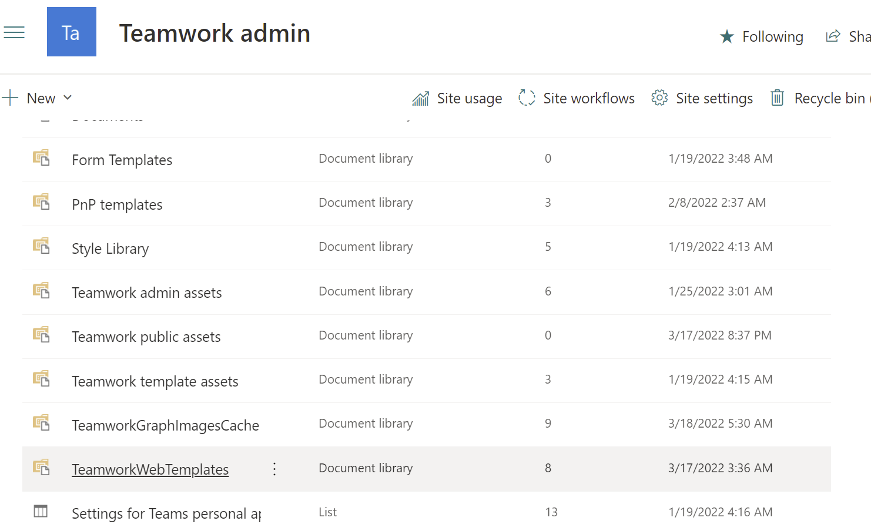Click date 1/19/2022 4:15 AM
Viewport: 871px width, 531px height.
coord(721,379)
